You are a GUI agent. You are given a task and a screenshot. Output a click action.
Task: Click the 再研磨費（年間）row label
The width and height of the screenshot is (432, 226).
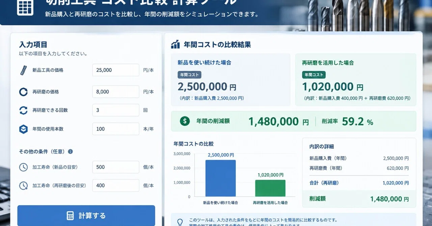(x=326, y=168)
